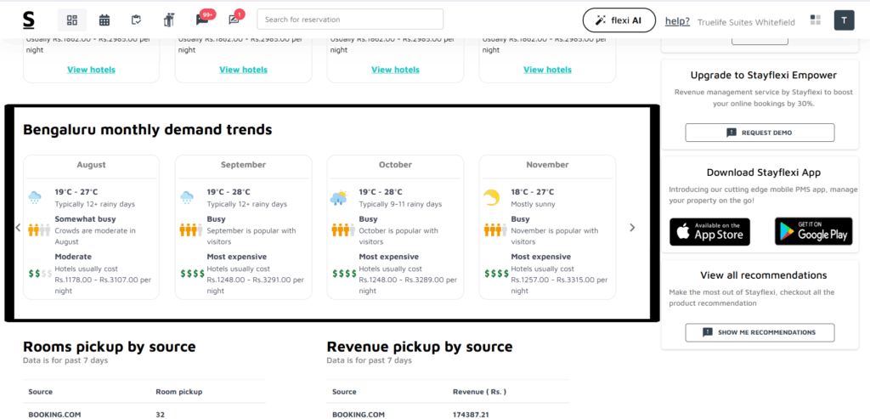Click Typically 9-11 rainy days in October
The image size is (870, 419).
[x=400, y=204]
